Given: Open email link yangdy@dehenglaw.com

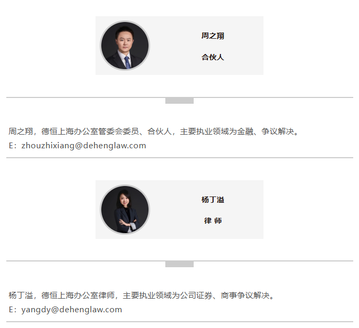Looking at the screenshot, I should (72, 310).
